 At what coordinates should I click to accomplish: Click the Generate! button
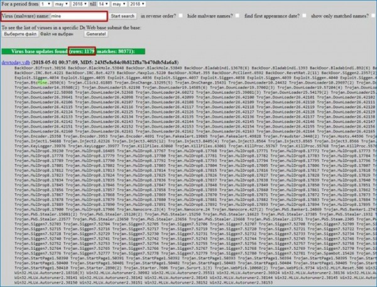click(x=96, y=34)
